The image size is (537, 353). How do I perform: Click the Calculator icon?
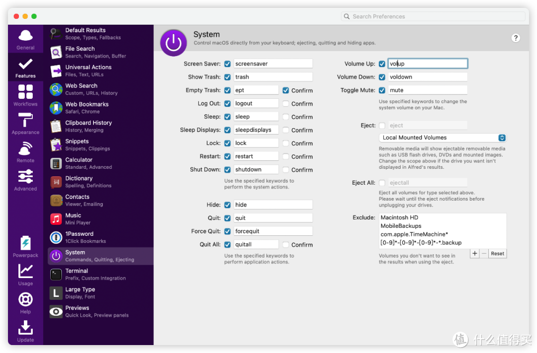point(56,163)
